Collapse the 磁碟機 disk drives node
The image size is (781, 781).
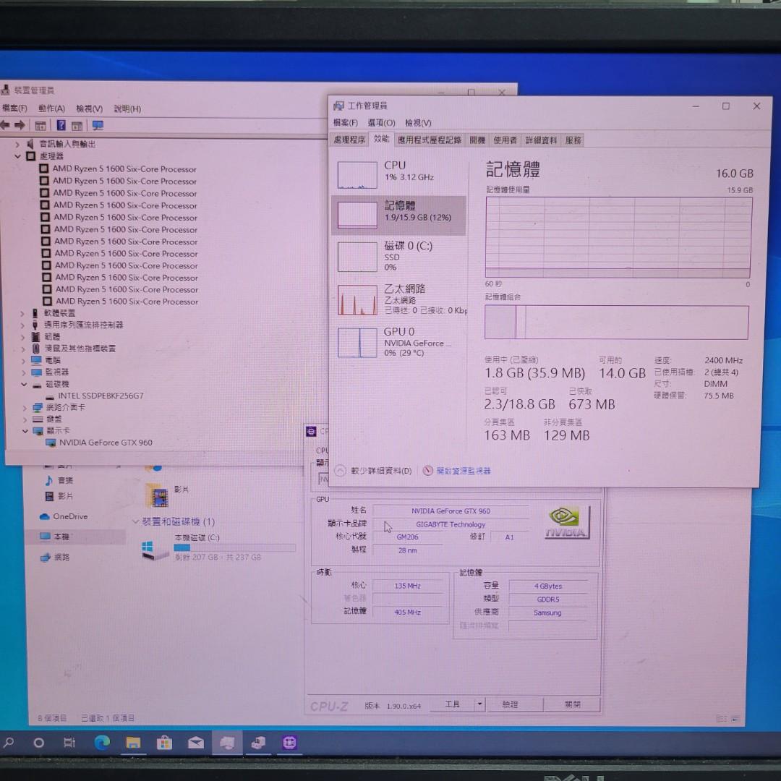[24, 385]
